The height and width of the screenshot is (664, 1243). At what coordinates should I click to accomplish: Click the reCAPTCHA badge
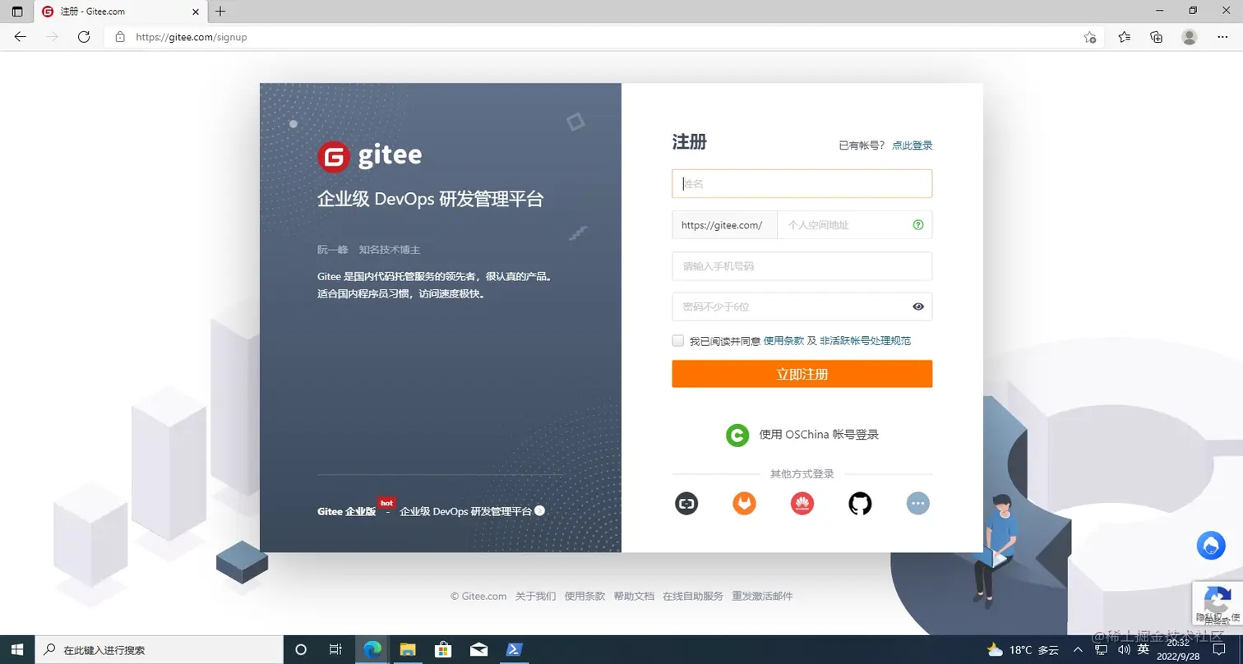pos(1218,603)
